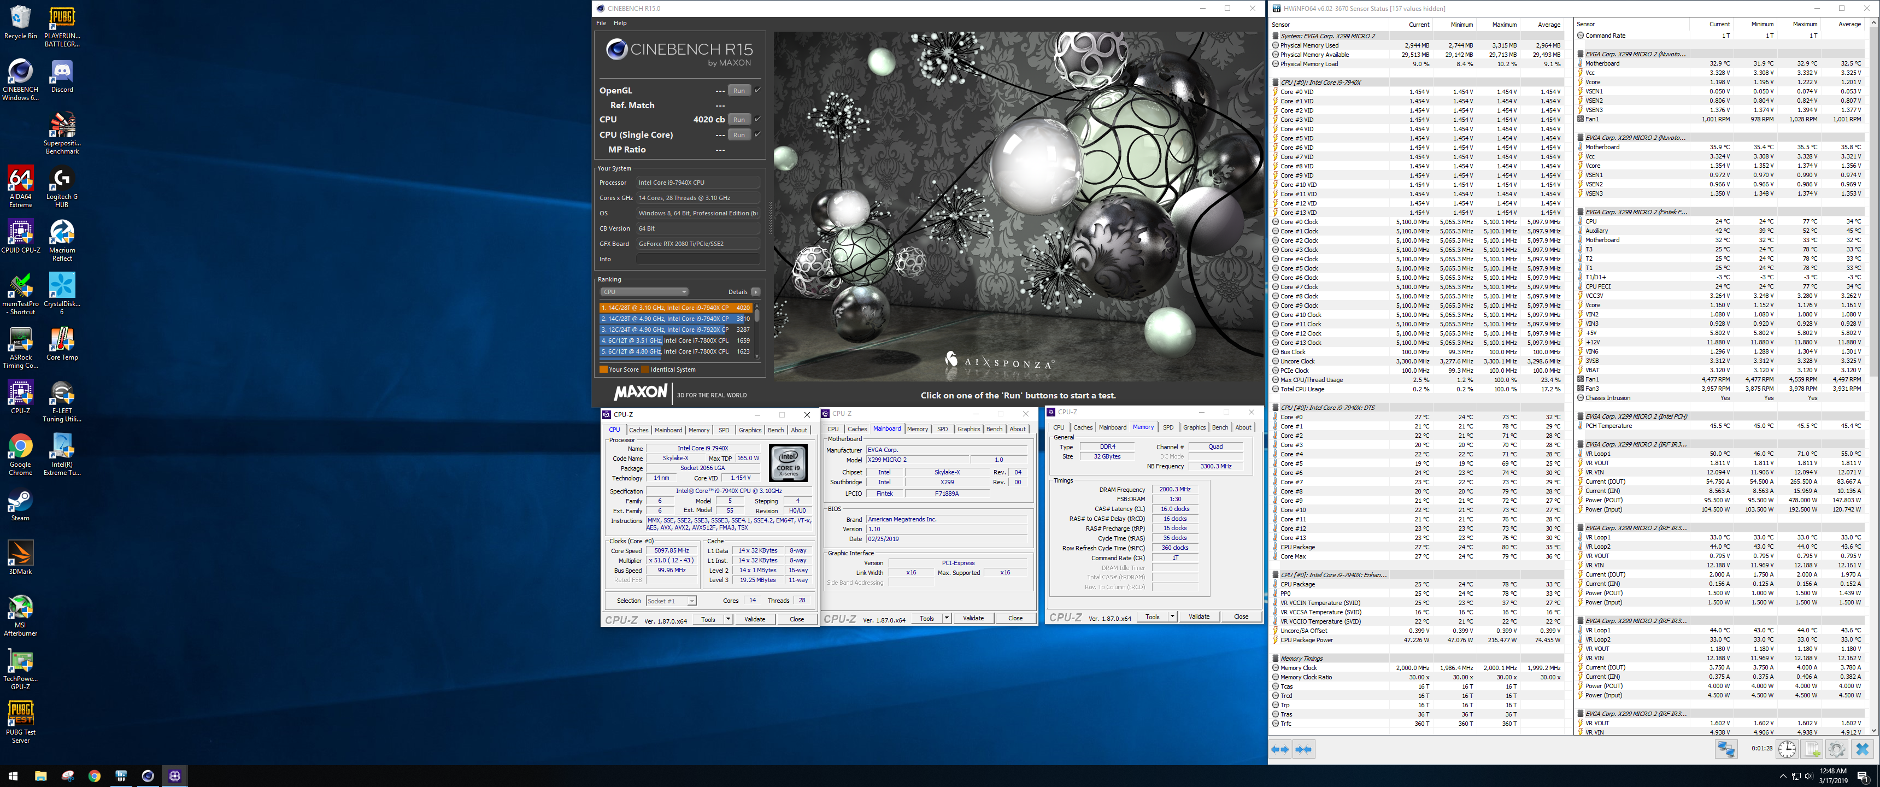
Task: Run the Cinebench CPU test
Action: (739, 120)
